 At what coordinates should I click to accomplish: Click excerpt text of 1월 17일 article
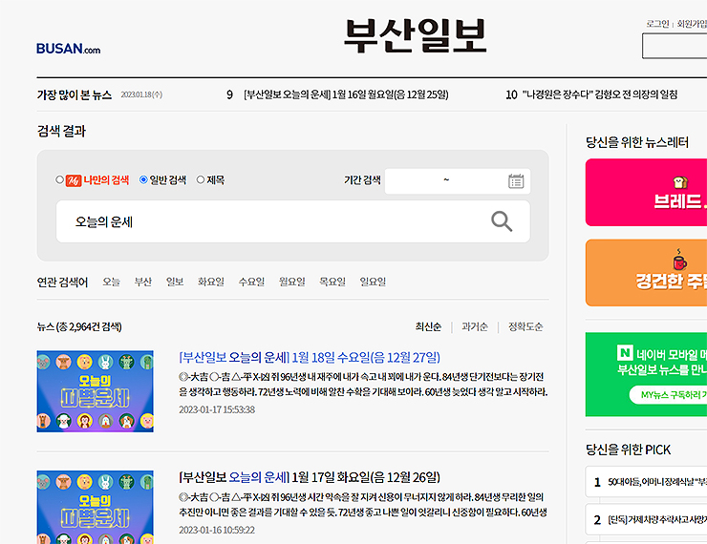(363, 505)
